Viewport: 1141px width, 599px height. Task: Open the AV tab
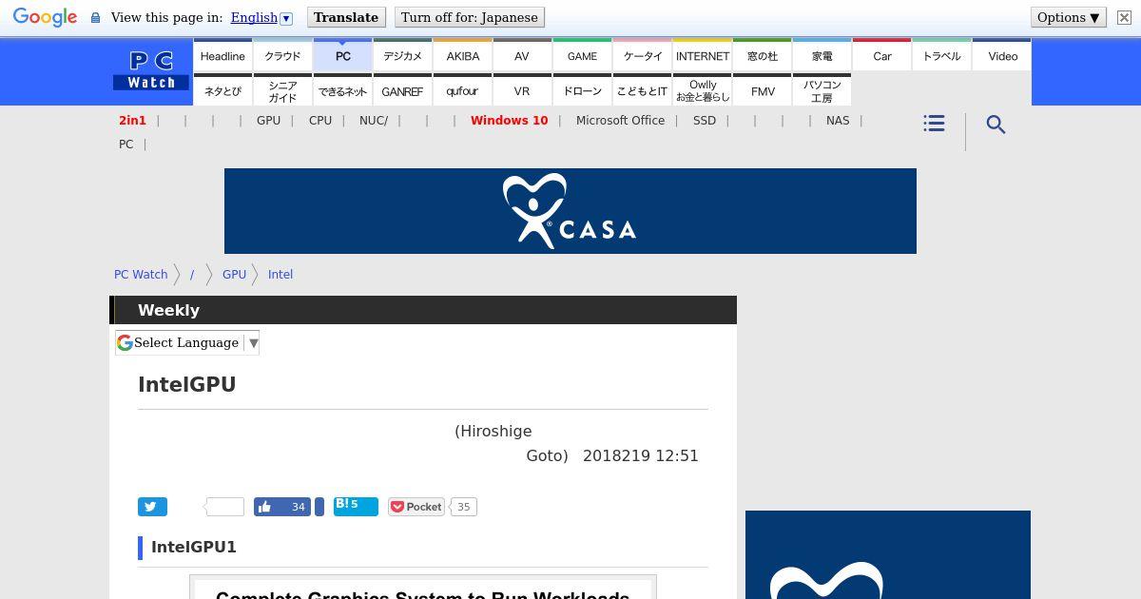522,55
